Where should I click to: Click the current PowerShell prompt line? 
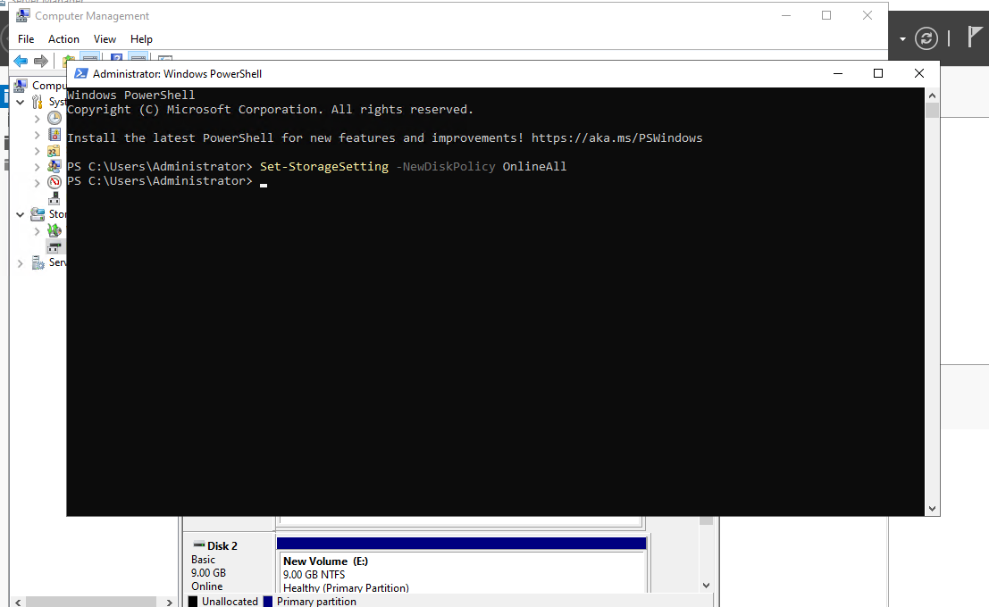pos(167,181)
